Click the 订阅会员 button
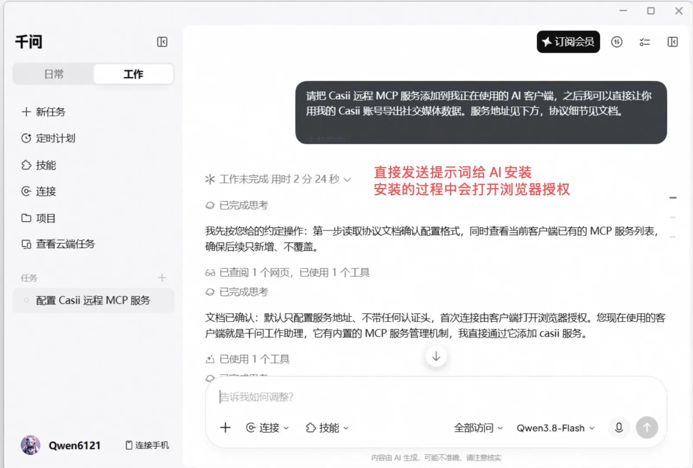 point(568,42)
